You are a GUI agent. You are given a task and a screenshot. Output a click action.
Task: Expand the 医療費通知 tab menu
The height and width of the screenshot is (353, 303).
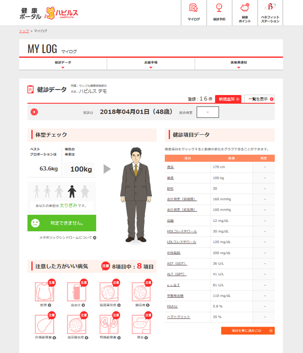(x=238, y=64)
